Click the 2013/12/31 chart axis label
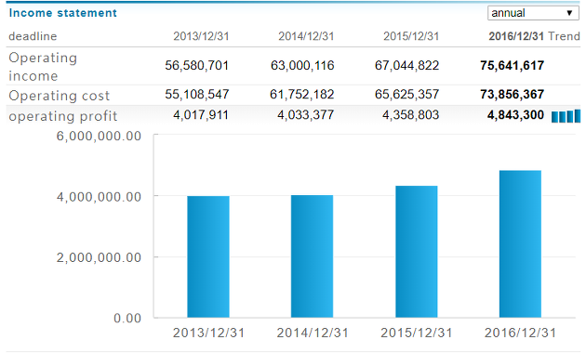Image resolution: width=586 pixels, height=353 pixels. 208,333
